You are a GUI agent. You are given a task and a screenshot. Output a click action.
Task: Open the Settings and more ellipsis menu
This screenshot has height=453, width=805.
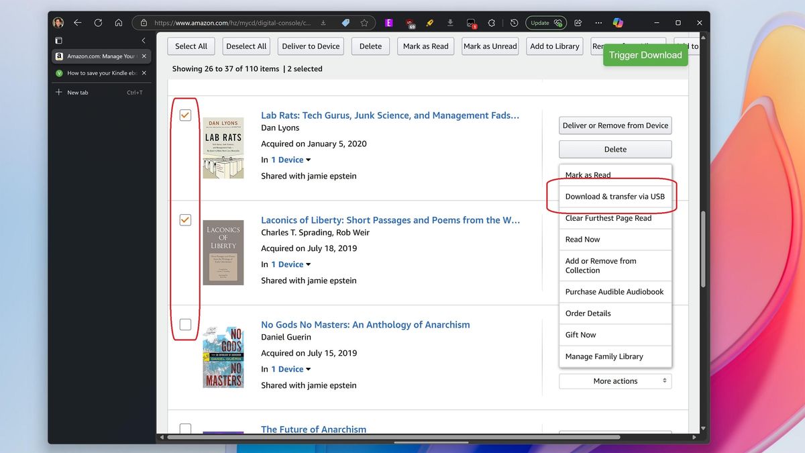(598, 22)
